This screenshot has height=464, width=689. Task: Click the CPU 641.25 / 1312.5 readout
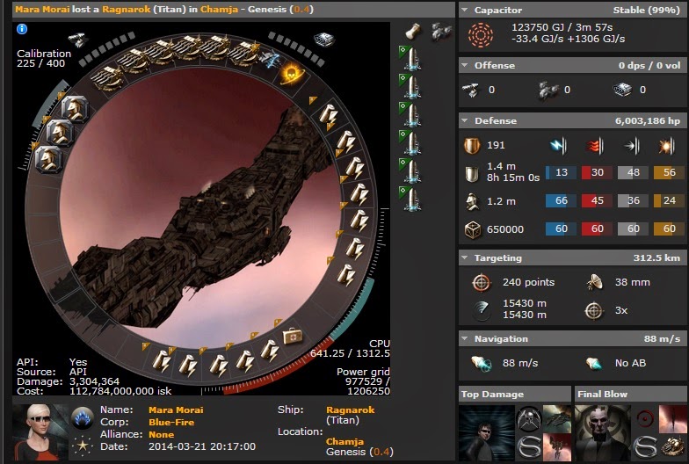click(350, 348)
